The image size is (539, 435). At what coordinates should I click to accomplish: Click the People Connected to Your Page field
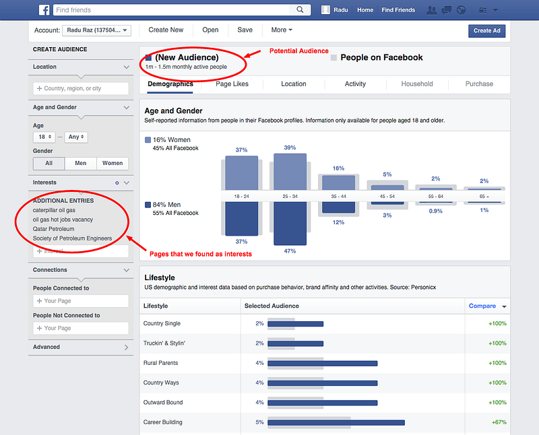coord(81,301)
